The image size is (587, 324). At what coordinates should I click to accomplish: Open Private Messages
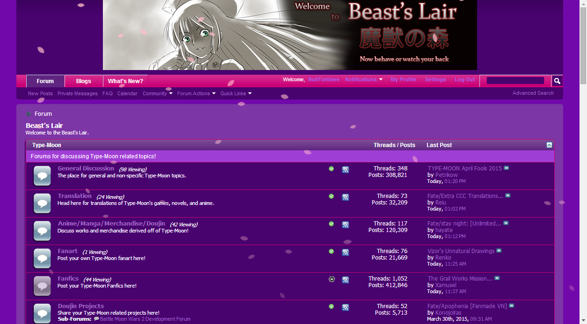(x=78, y=93)
